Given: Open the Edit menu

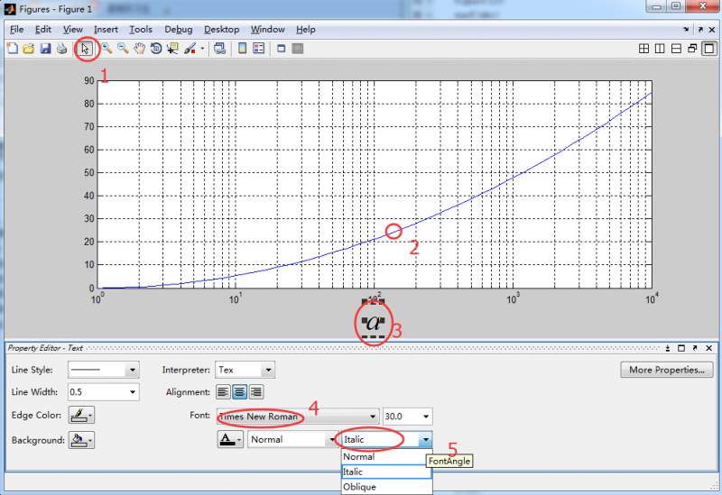Looking at the screenshot, I should 42,30.
